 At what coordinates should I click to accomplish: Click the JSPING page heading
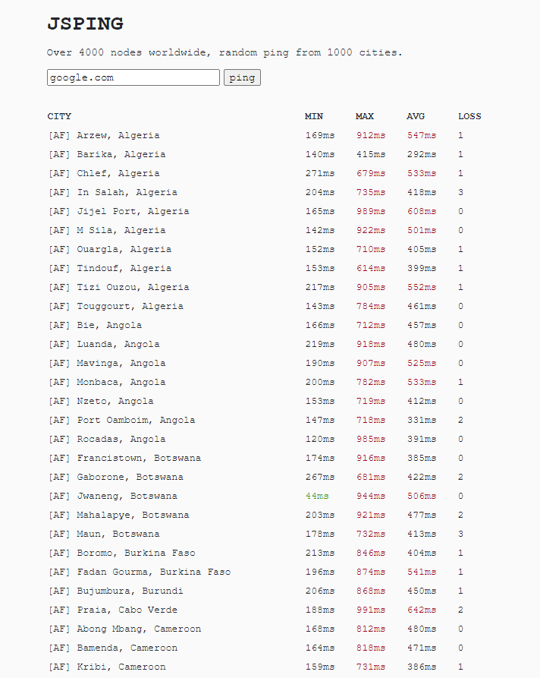click(85, 24)
